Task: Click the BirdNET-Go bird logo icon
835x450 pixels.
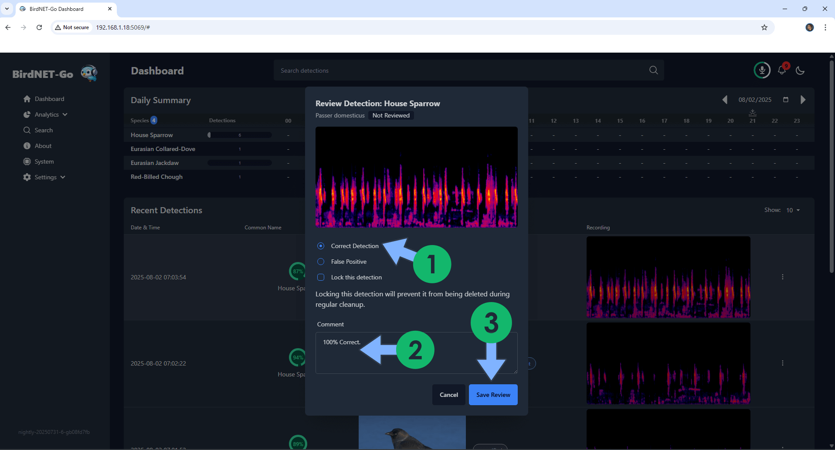Action: [89, 73]
